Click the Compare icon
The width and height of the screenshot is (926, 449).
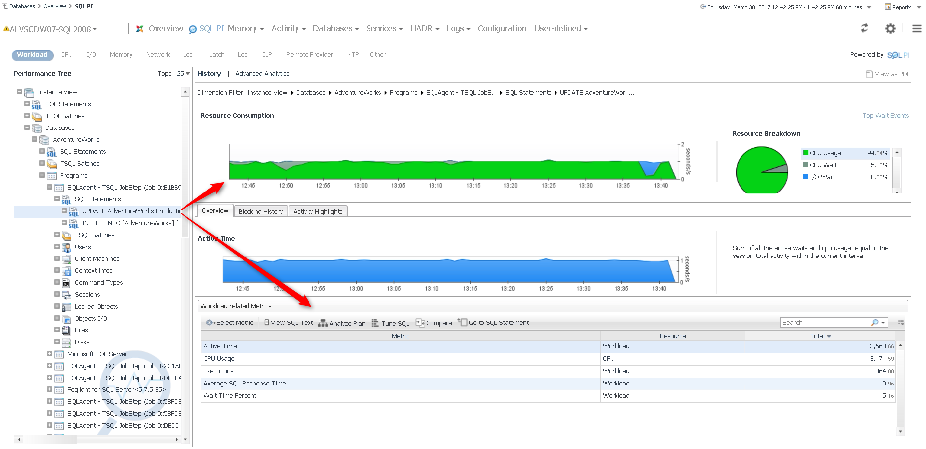(420, 323)
